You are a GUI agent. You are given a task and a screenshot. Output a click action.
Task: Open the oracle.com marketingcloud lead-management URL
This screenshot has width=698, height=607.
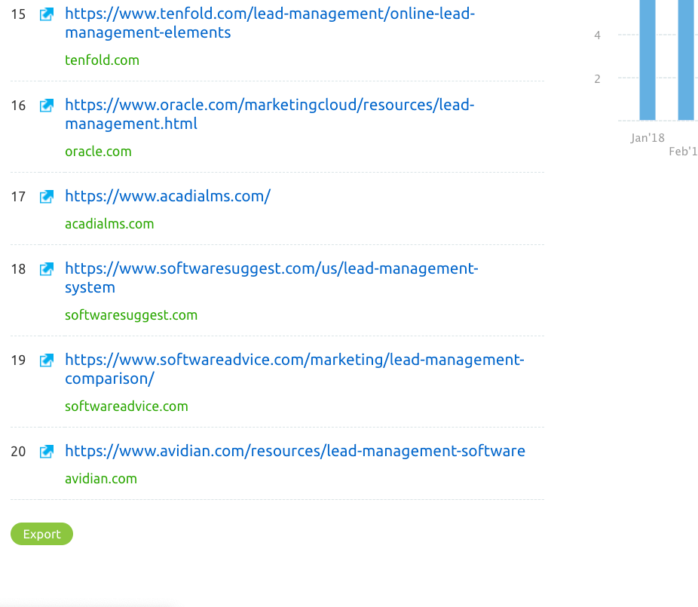(x=270, y=114)
